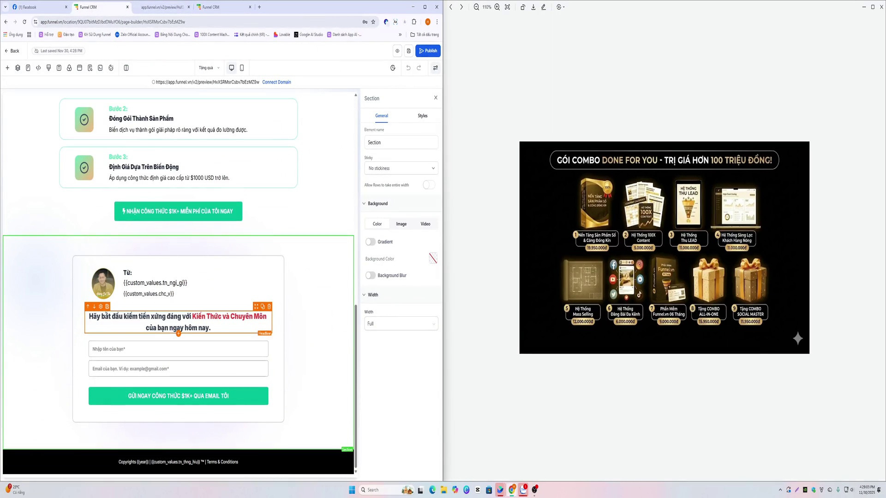Enable the Gradient background switch
This screenshot has width=886, height=498.
click(371, 242)
